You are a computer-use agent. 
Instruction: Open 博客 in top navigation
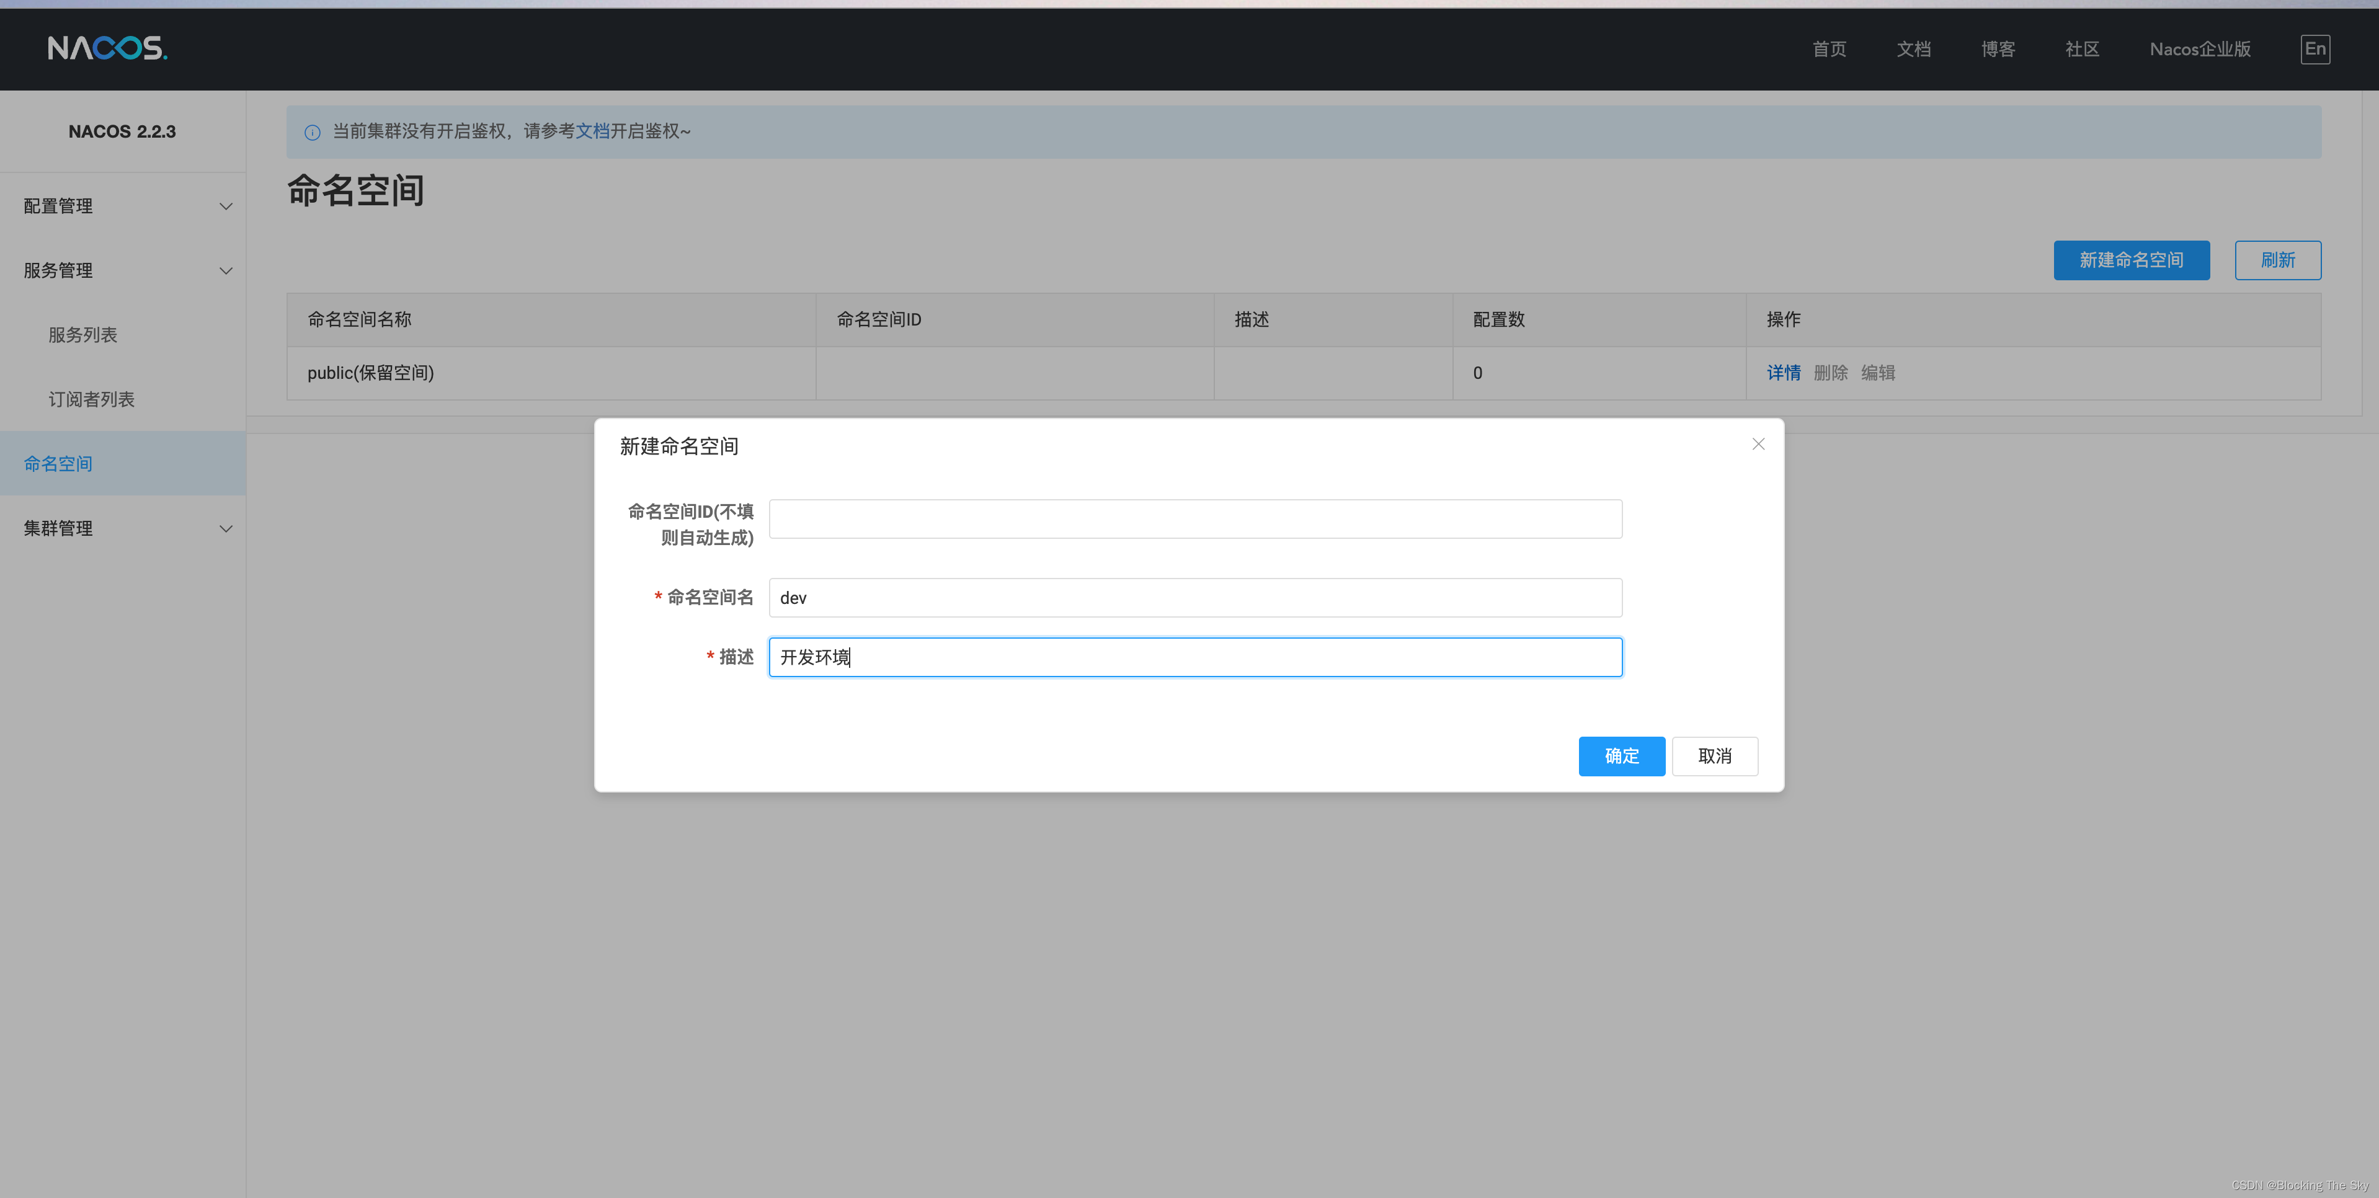(x=1998, y=49)
